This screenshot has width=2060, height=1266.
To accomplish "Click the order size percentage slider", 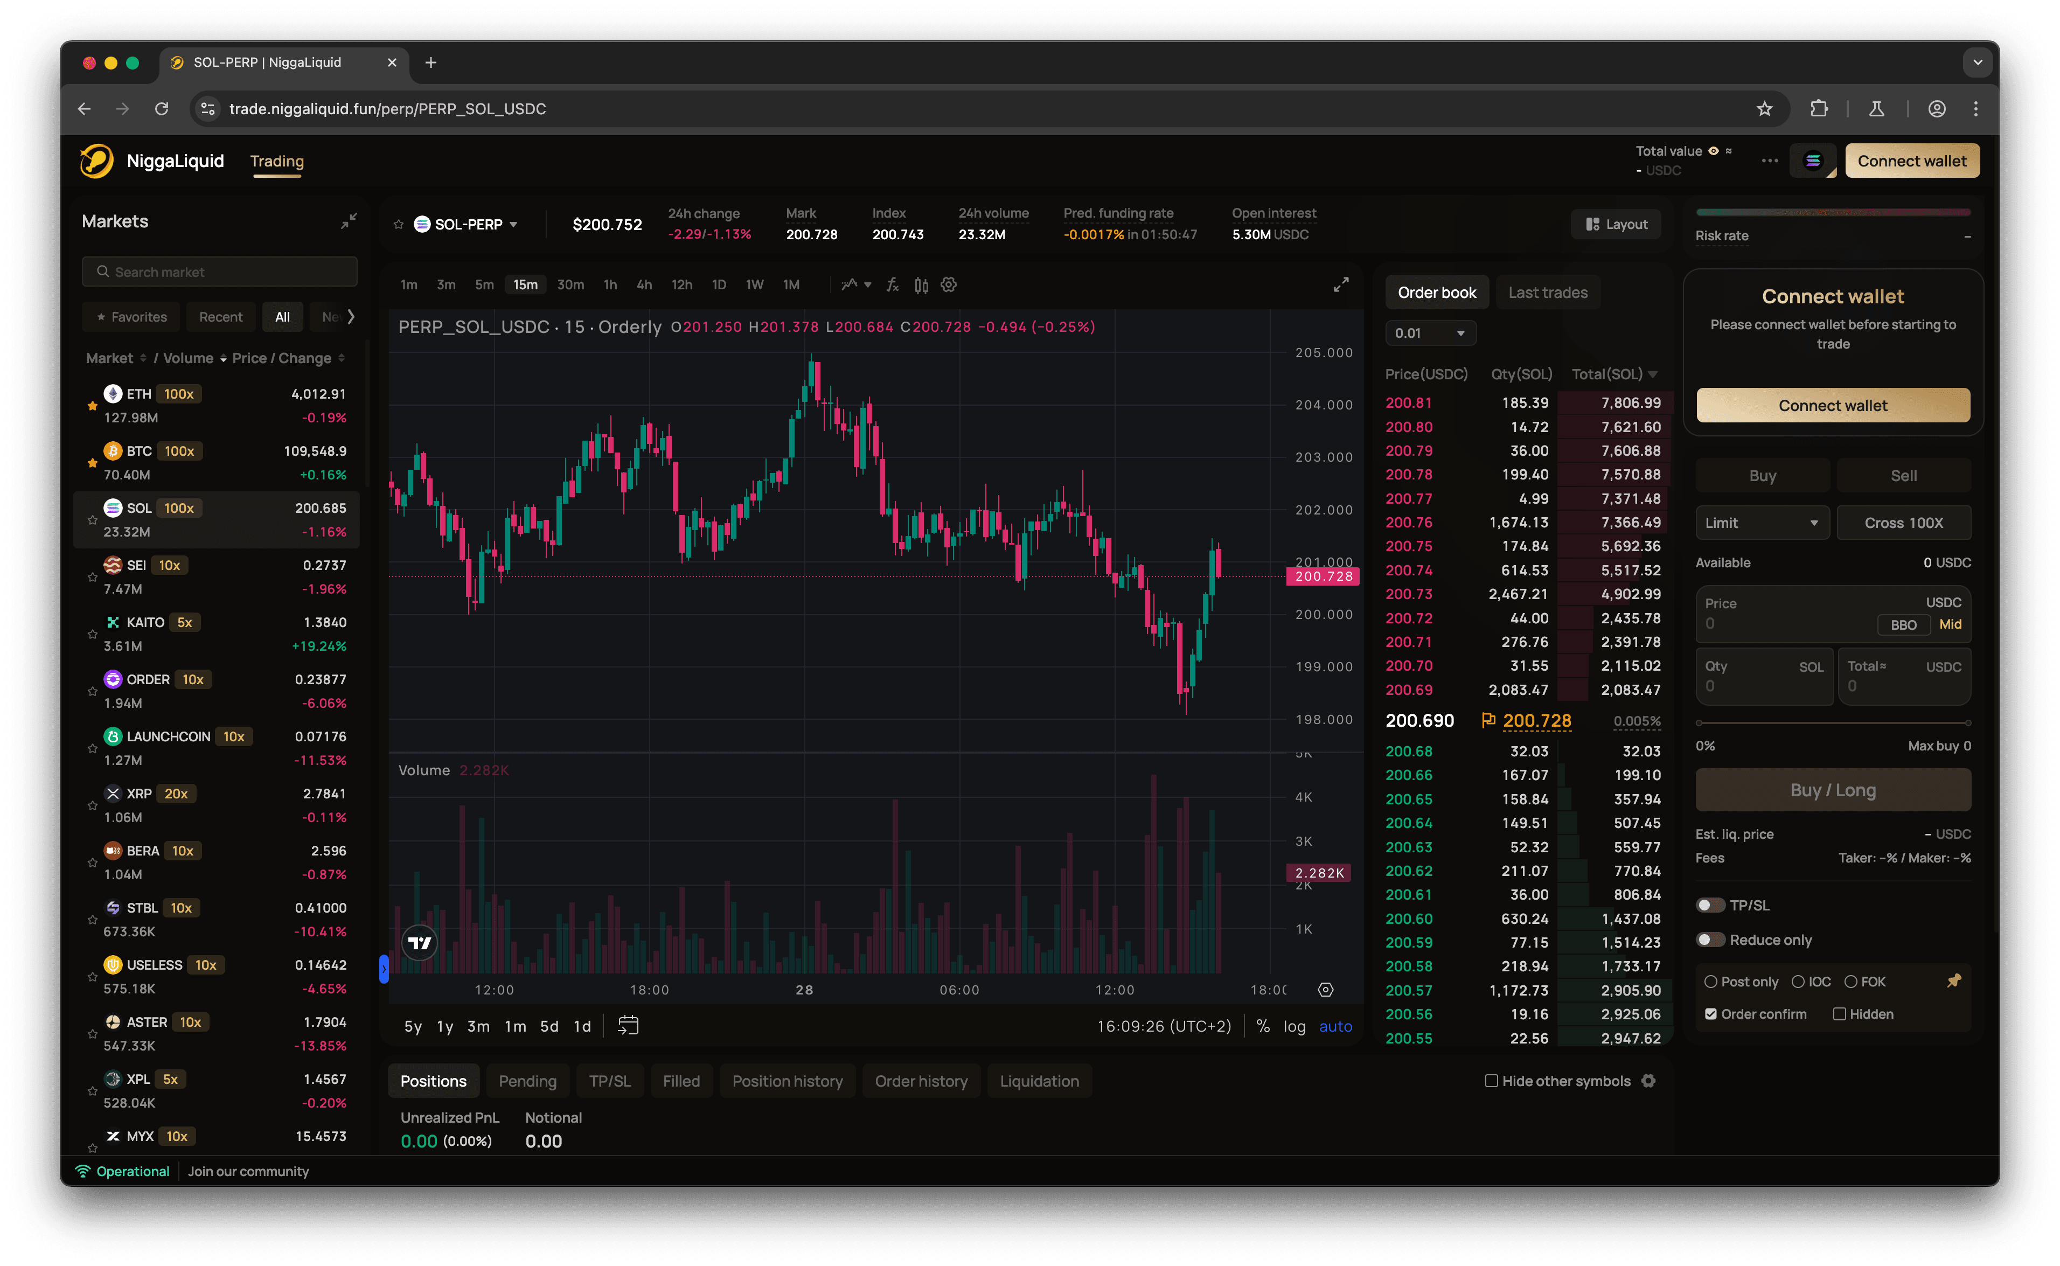I will (x=1832, y=722).
